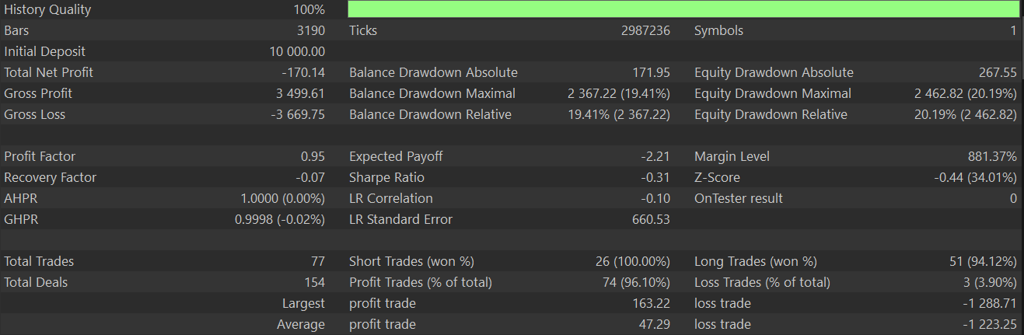This screenshot has height=335, width=1024.
Task: Click the Symbols value
Action: (1013, 30)
